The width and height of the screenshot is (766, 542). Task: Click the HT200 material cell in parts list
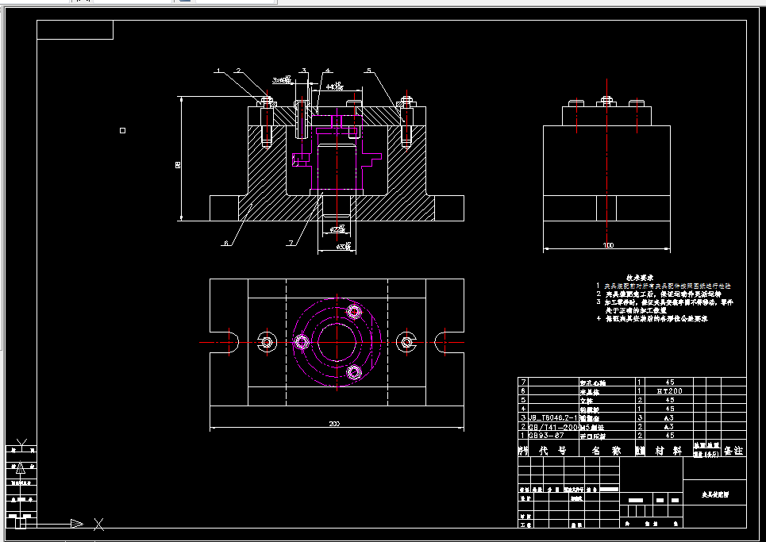670,391
